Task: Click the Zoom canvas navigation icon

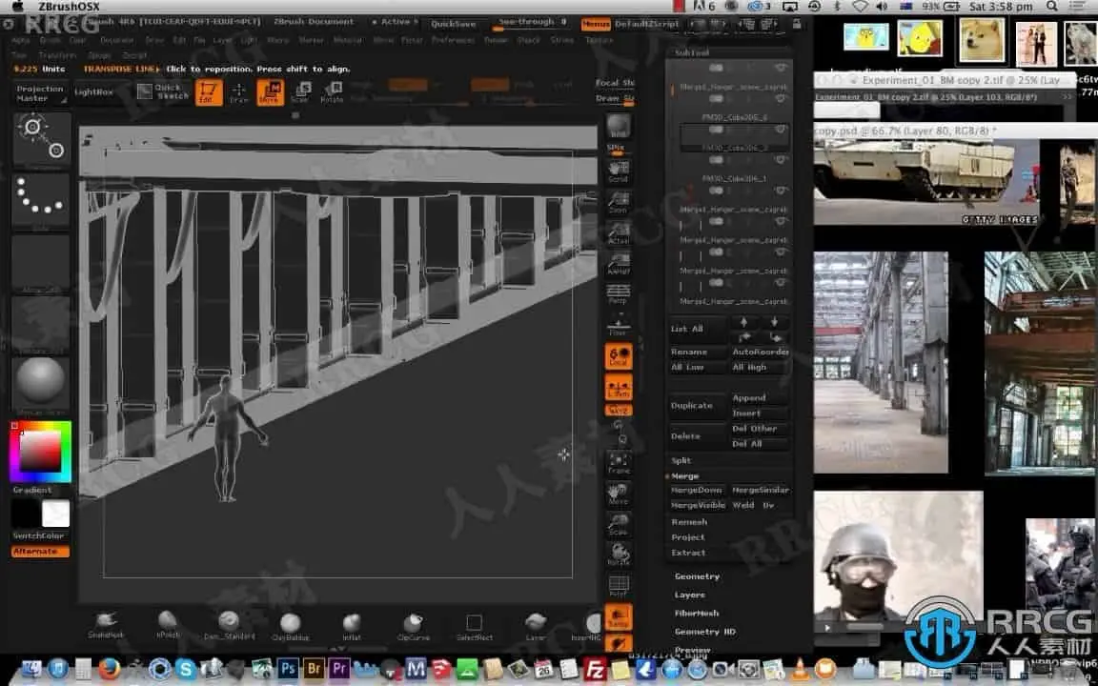Action: pyautogui.click(x=619, y=202)
